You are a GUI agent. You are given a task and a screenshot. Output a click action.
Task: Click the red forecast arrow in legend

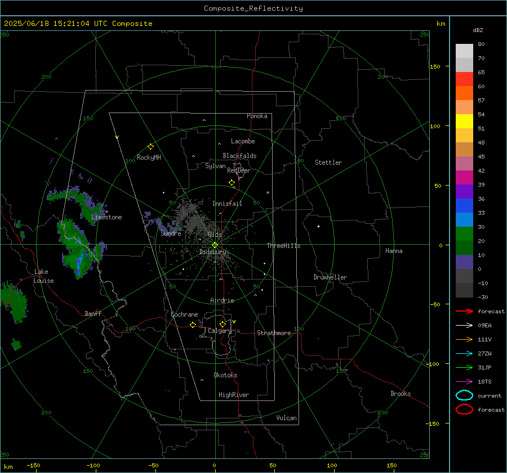pyautogui.click(x=464, y=311)
